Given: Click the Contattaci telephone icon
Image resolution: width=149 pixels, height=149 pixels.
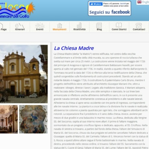Looking at the screenshot, I should click(x=139, y=25).
